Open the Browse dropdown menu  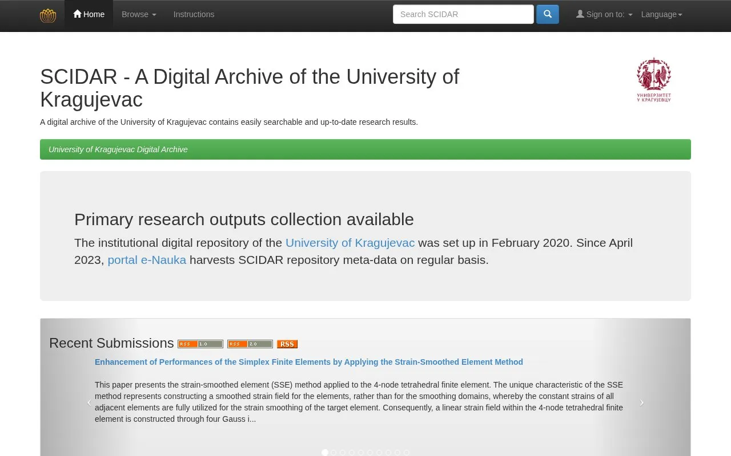[139, 14]
